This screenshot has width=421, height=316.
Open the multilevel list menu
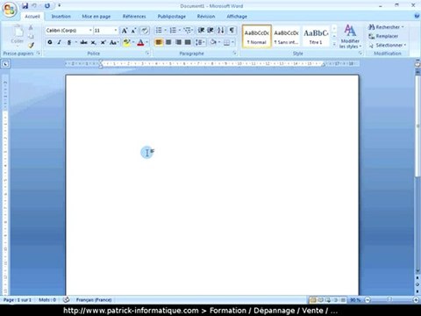188,30
